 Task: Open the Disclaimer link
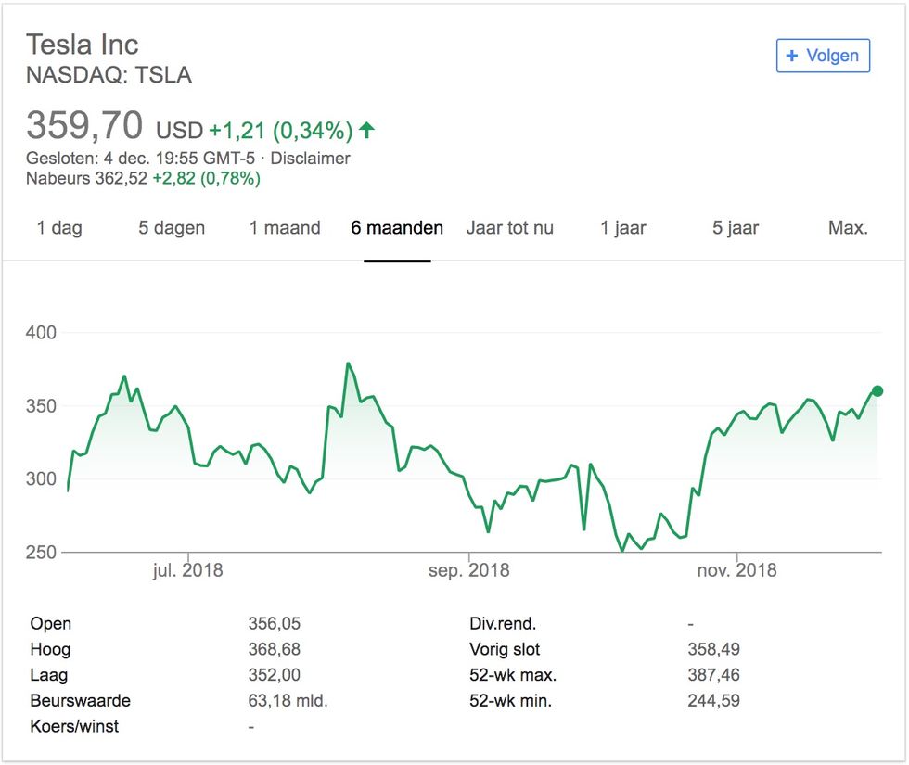pyautogui.click(x=310, y=159)
